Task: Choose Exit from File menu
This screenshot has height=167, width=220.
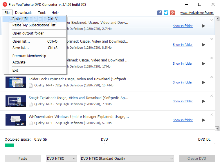Action: point(34,70)
